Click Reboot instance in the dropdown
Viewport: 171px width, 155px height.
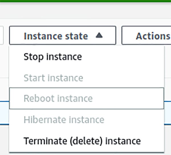58,99
